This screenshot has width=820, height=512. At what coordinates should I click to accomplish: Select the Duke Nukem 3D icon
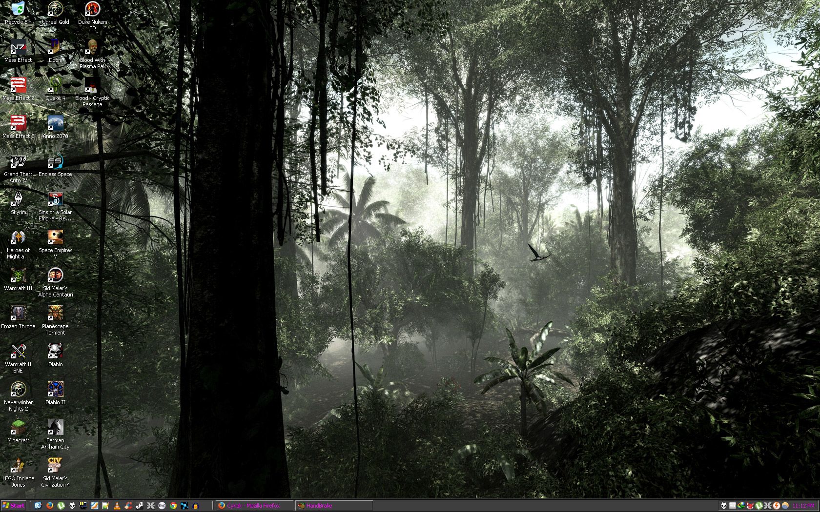coord(92,10)
